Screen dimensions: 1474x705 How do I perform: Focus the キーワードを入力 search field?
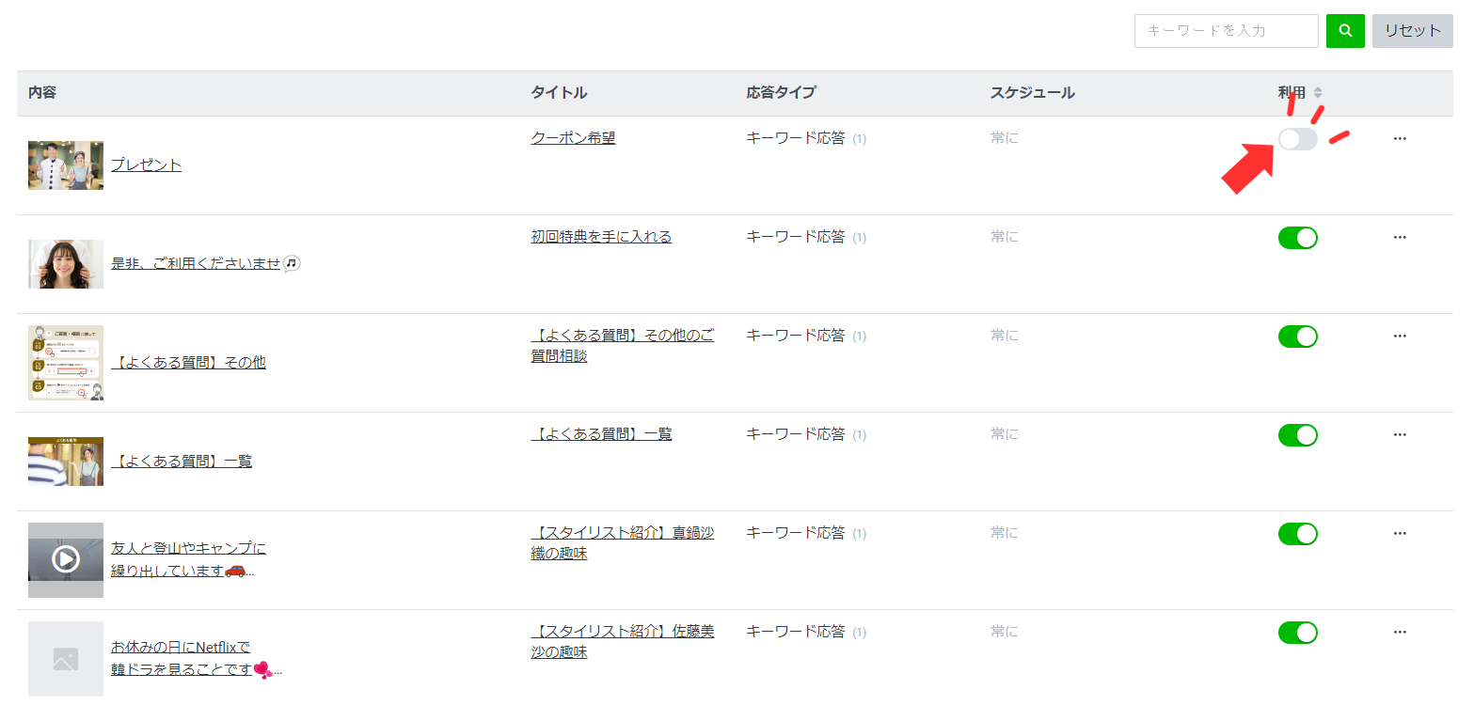(x=1227, y=31)
